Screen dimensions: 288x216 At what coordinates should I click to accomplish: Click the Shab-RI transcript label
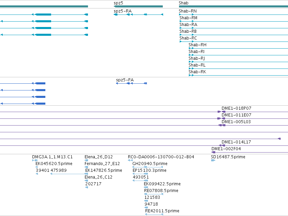[197, 52]
